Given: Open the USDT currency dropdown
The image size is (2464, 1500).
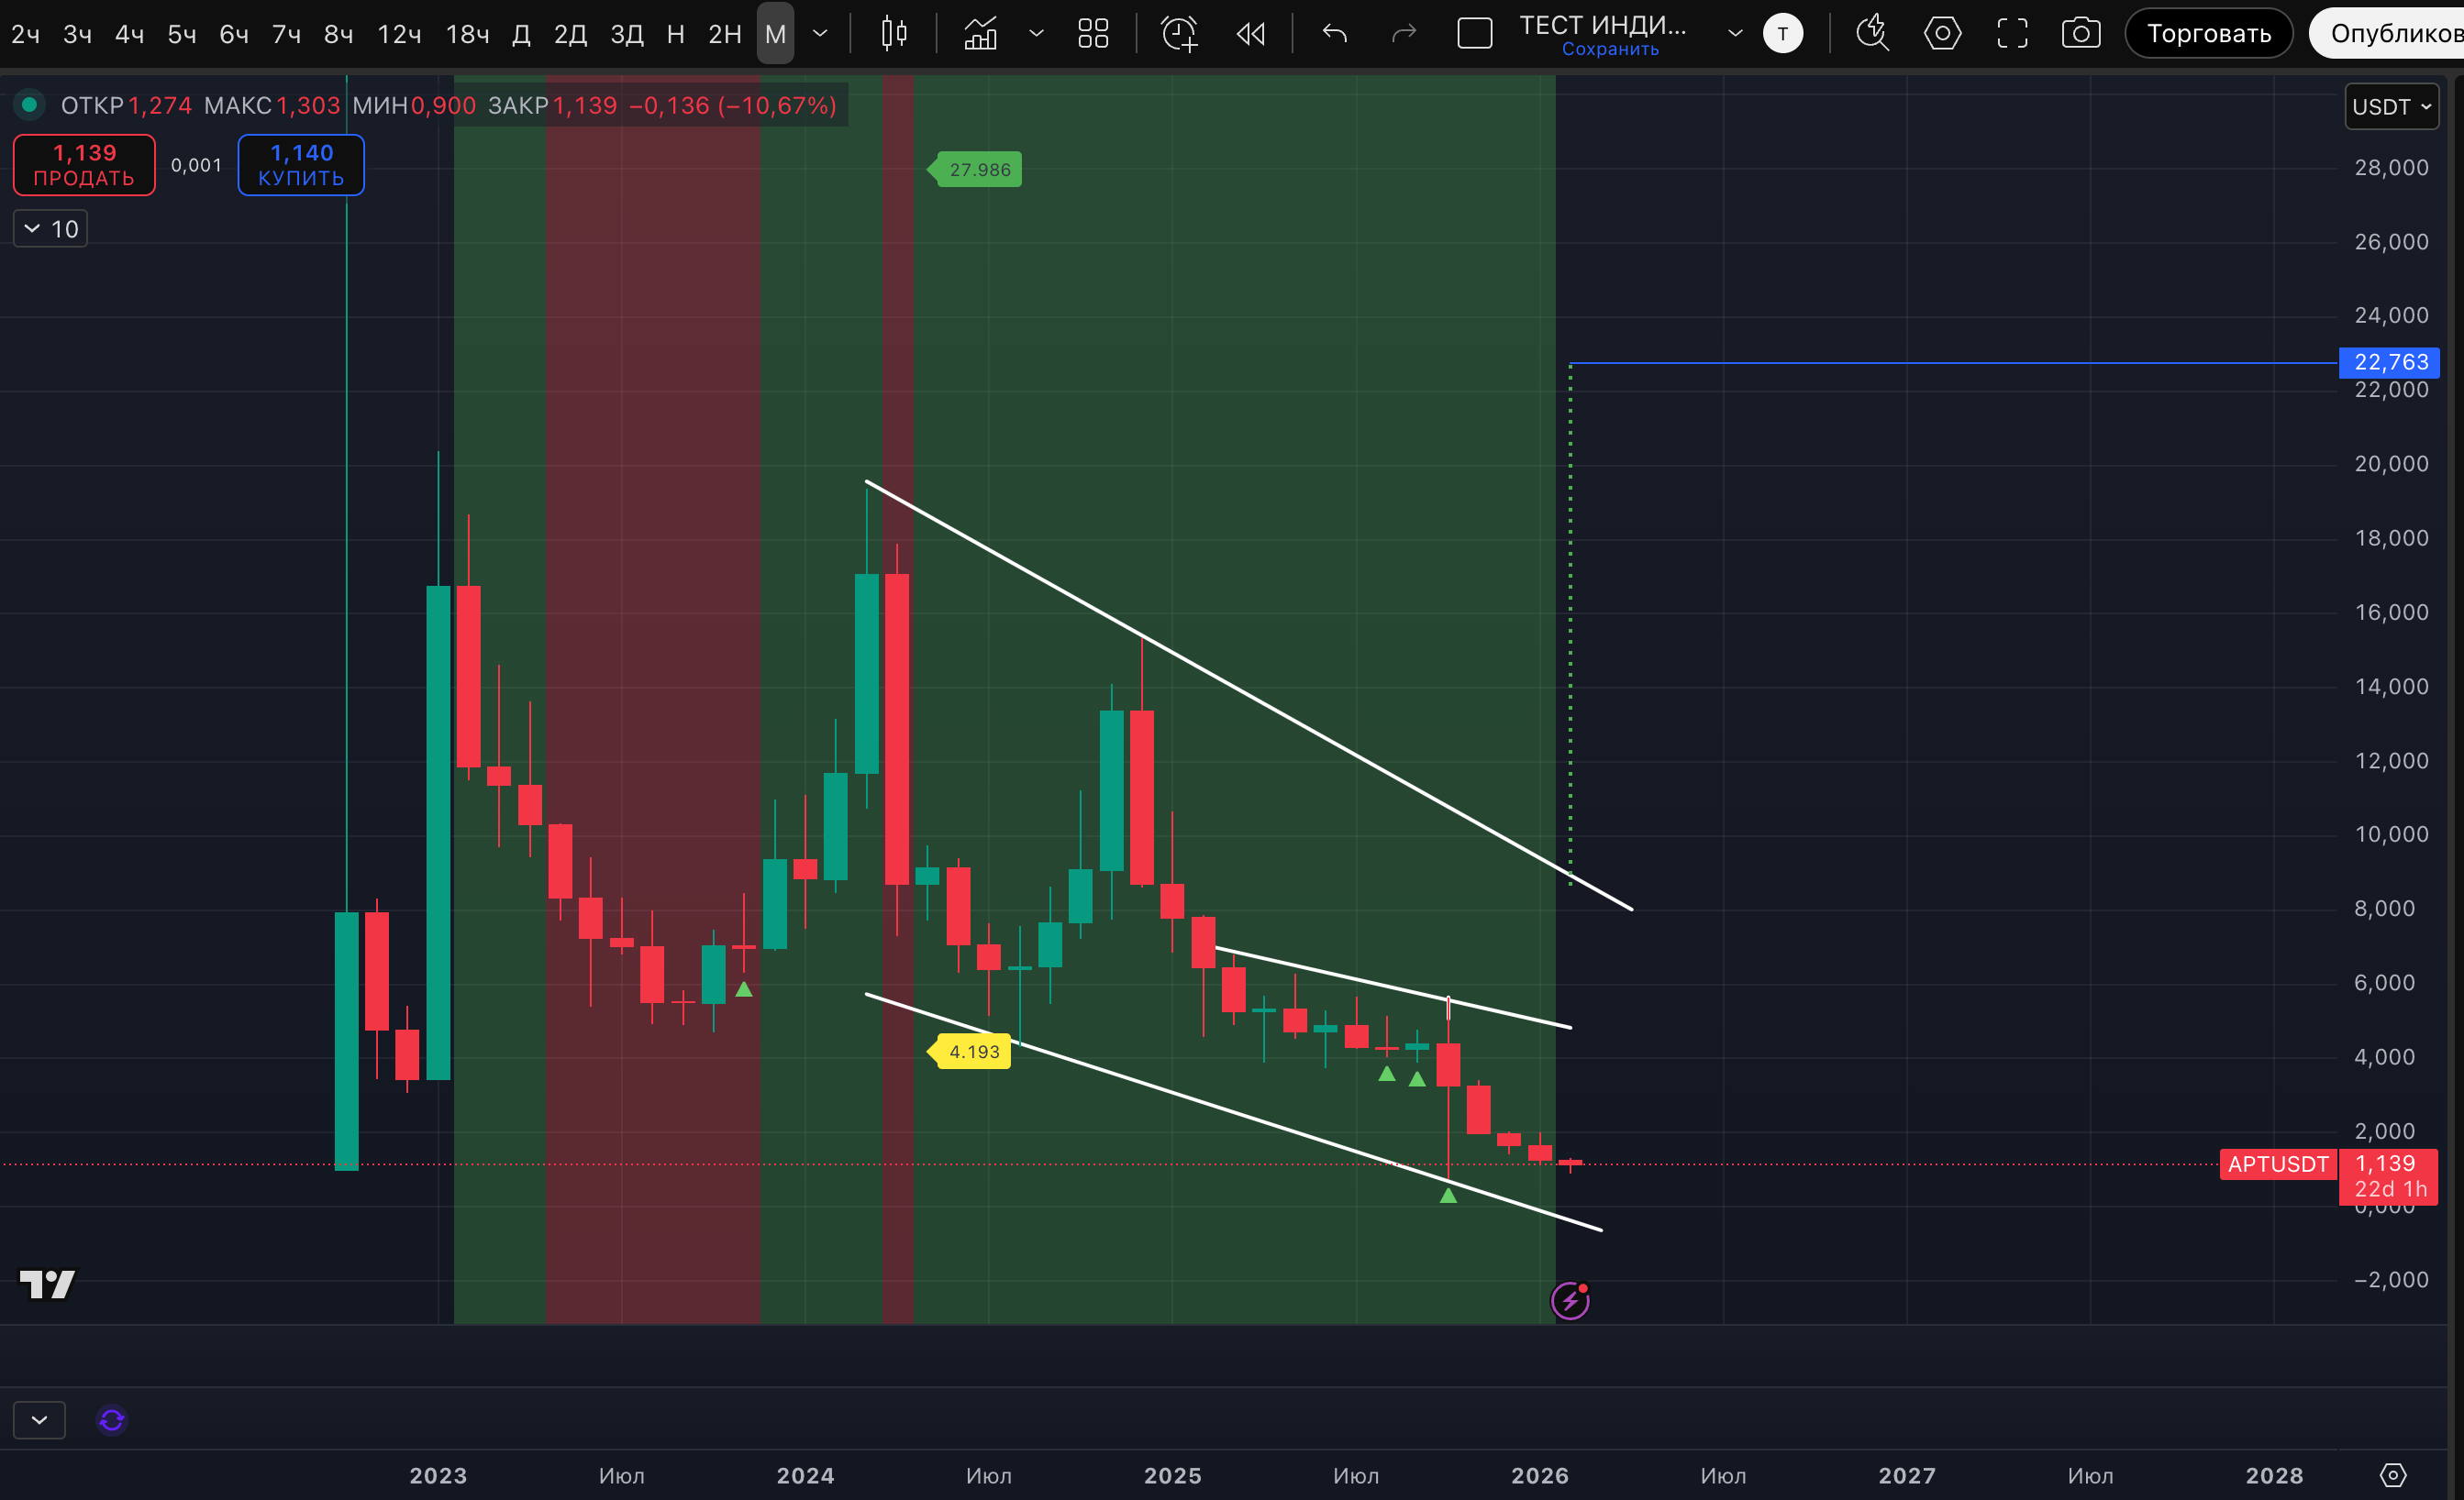Looking at the screenshot, I should pyautogui.click(x=2391, y=106).
